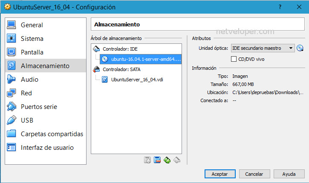Open the Sistema settings category

pos(46,39)
